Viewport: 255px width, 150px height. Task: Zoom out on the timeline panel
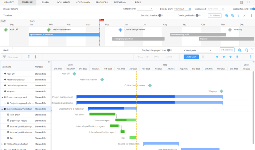[x=232, y=16]
